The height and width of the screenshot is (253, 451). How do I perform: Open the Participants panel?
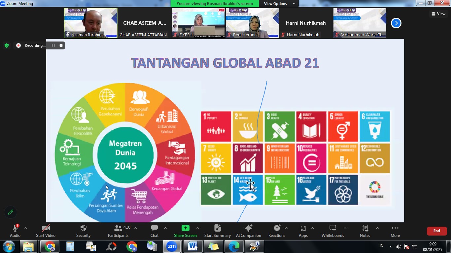(x=118, y=231)
